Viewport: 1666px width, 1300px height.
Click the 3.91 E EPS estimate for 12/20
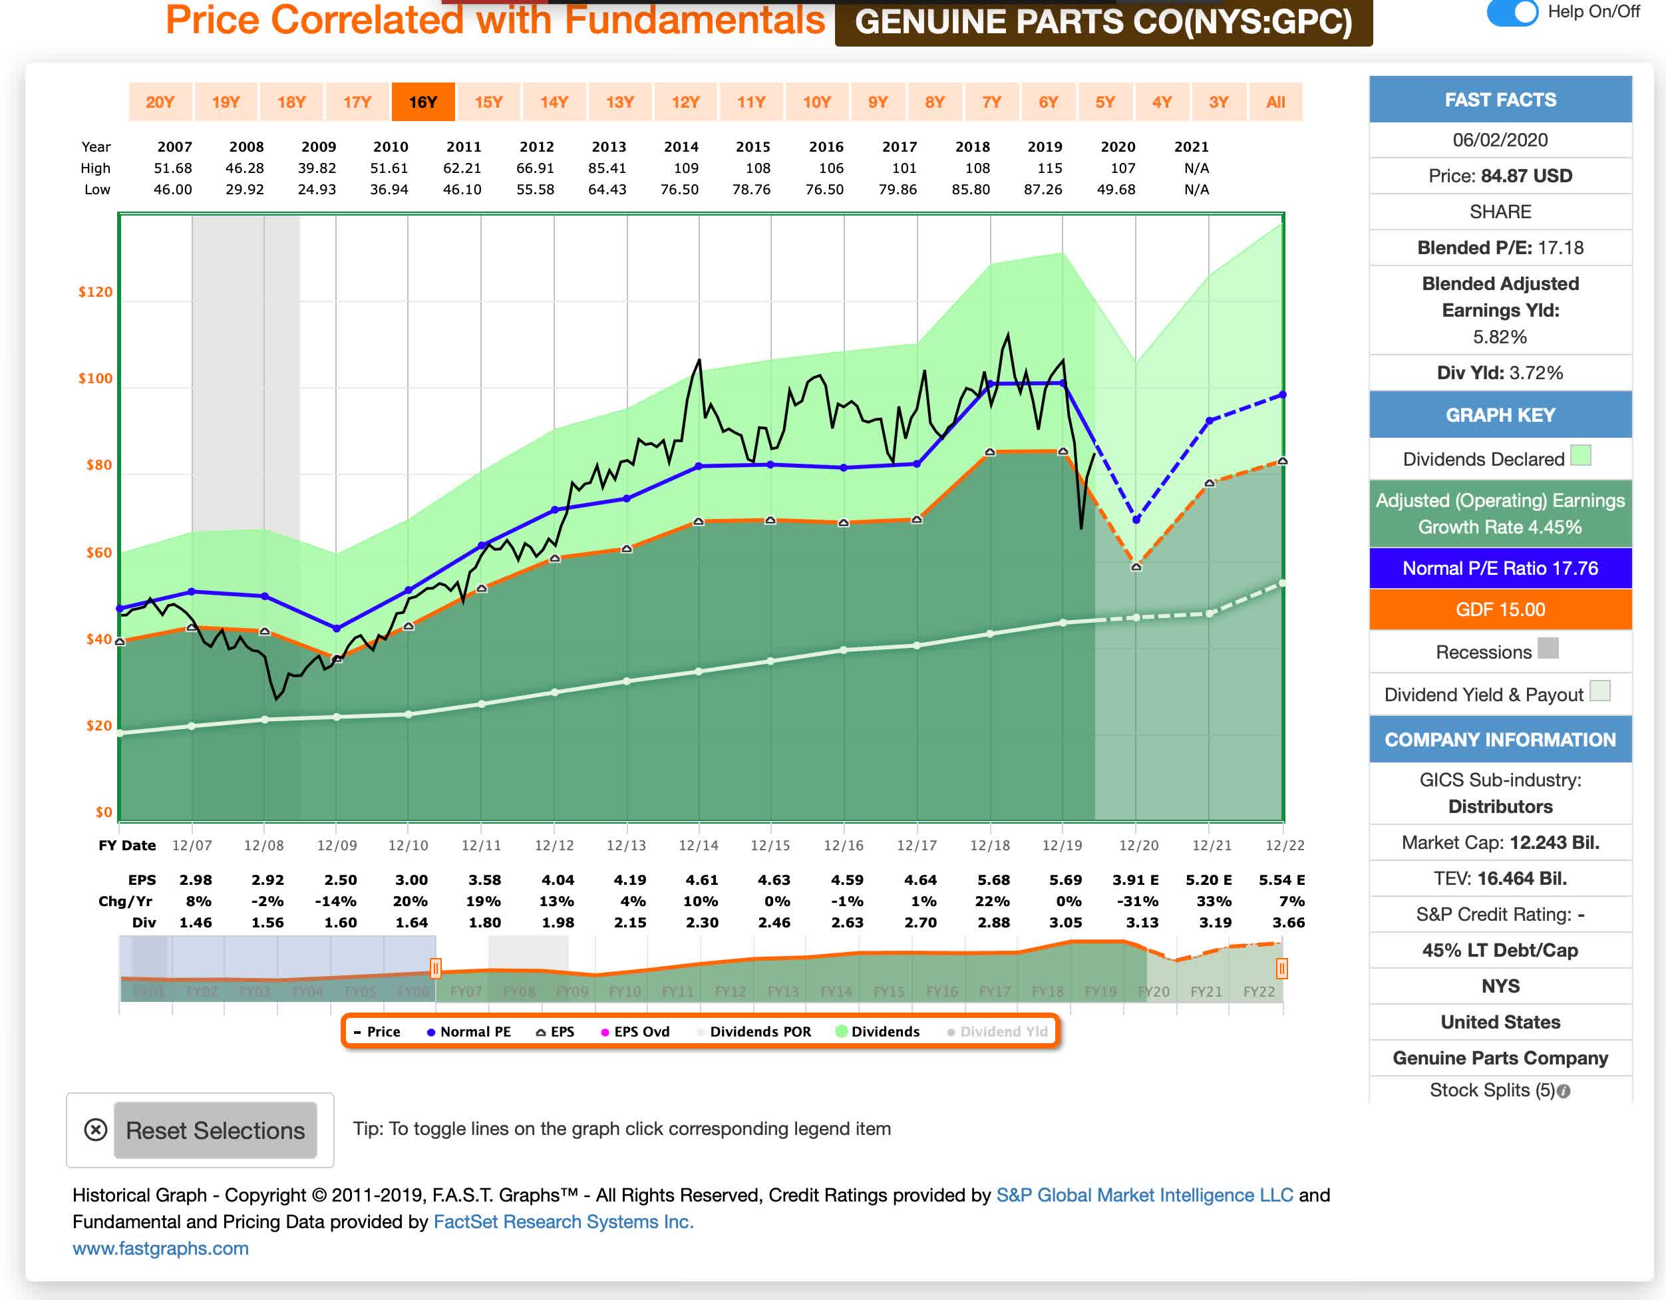tap(1135, 880)
